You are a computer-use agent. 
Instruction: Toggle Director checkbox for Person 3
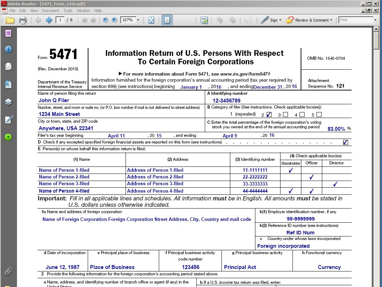(335, 184)
